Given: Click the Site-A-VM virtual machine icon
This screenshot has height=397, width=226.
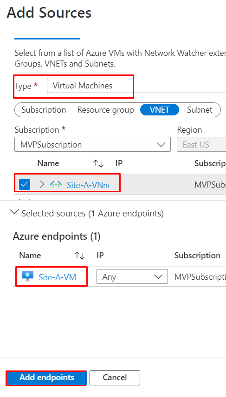Looking at the screenshot, I should coord(27,276).
